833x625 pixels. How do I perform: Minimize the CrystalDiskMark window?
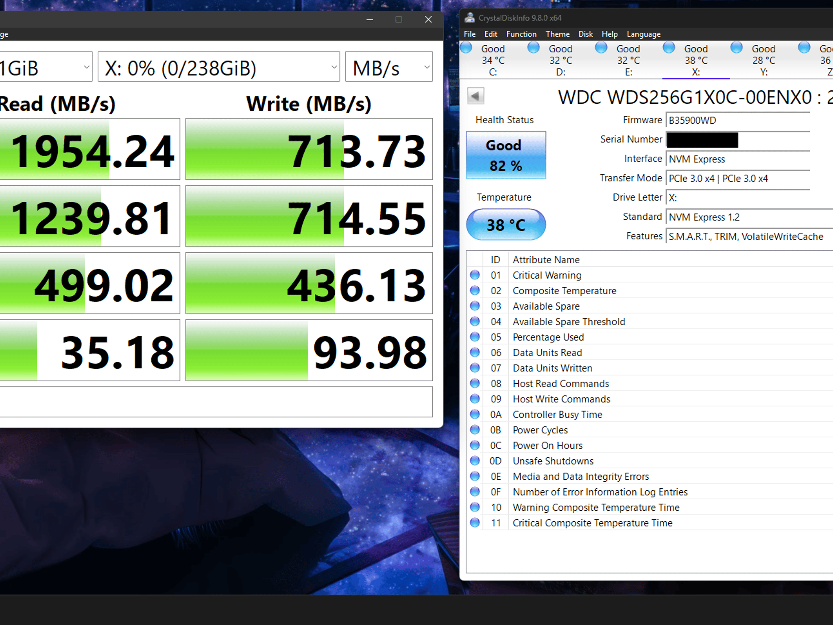pyautogui.click(x=370, y=19)
